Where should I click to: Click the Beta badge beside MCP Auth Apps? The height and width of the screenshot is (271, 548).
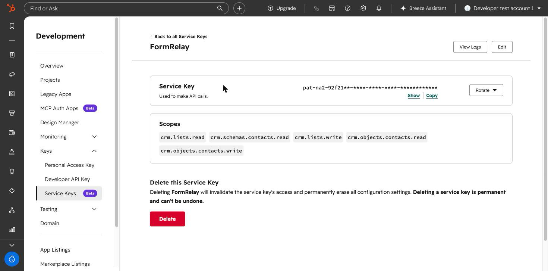[x=90, y=108]
